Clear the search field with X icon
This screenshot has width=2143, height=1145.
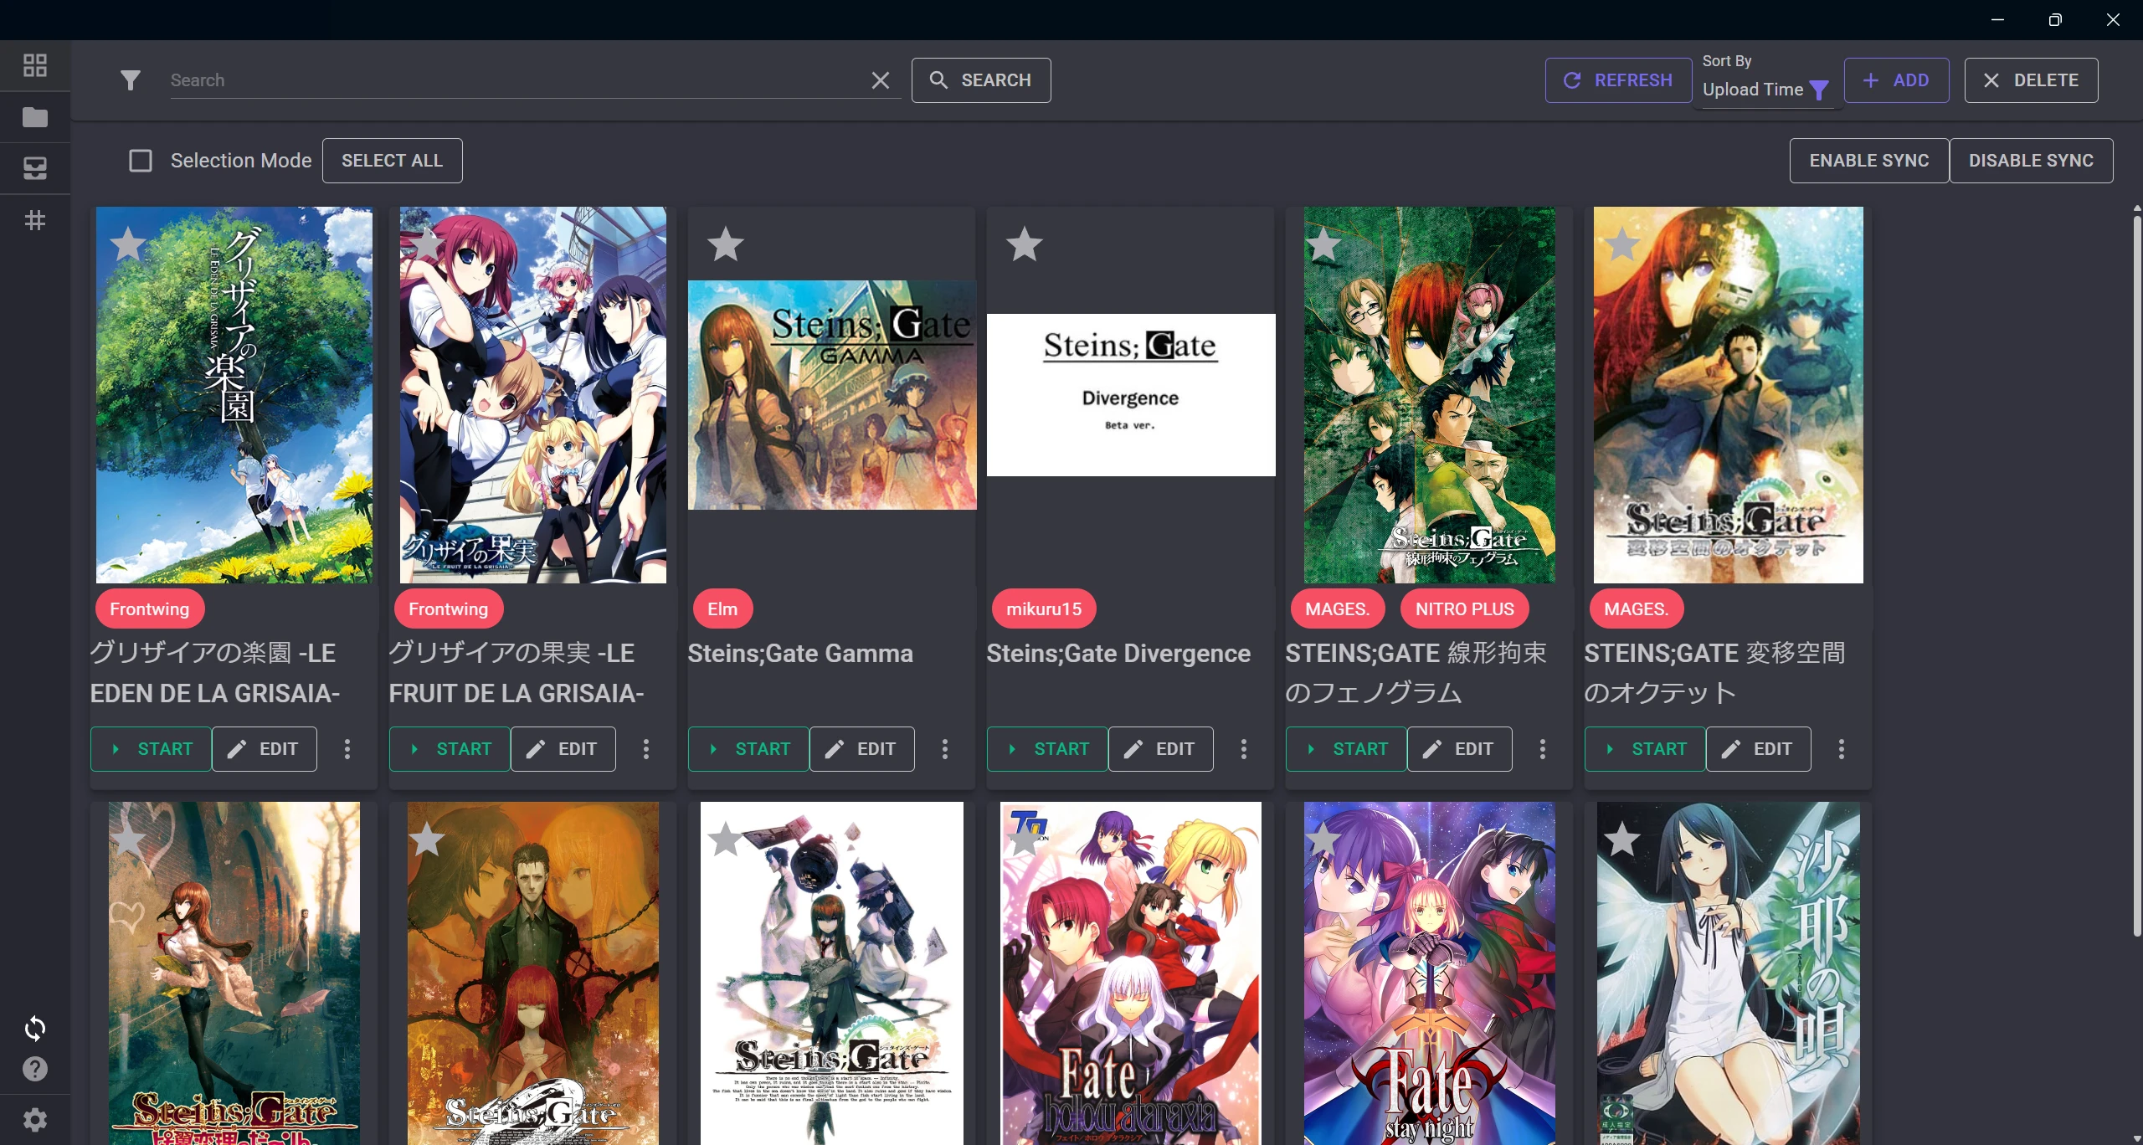pyautogui.click(x=881, y=80)
